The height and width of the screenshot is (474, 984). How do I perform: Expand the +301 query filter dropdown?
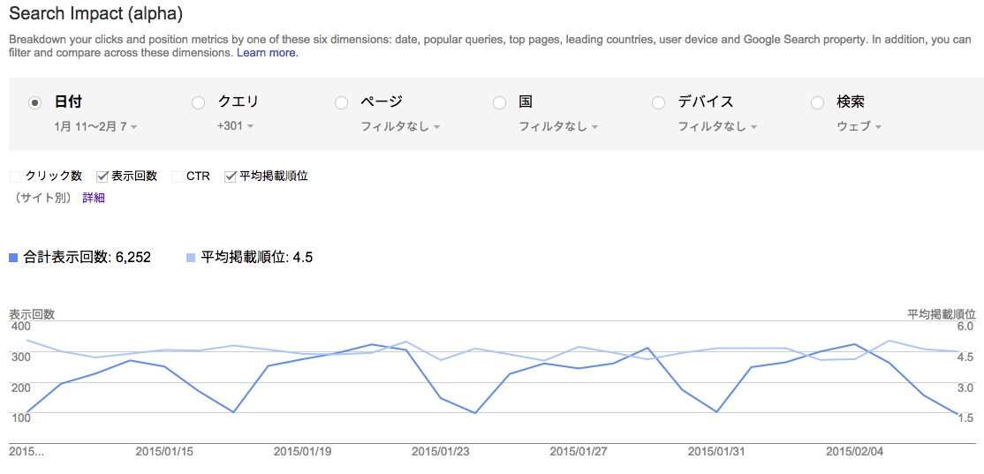pos(235,126)
